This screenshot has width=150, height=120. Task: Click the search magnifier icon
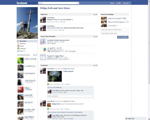[78, 3]
